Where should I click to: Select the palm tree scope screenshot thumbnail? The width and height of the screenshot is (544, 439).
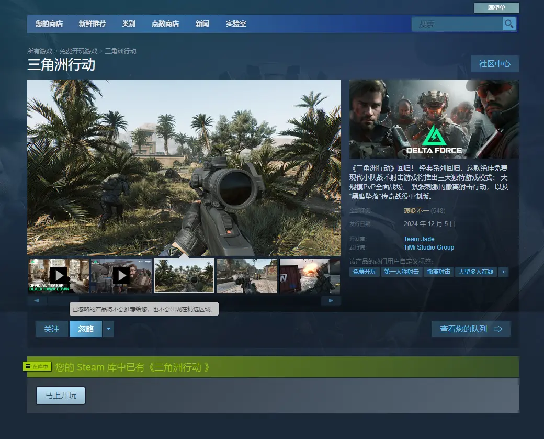click(184, 276)
